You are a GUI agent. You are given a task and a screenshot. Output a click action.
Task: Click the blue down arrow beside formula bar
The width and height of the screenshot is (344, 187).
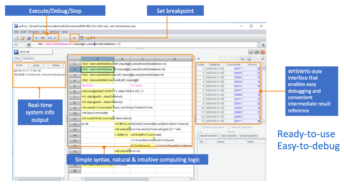(x=263, y=45)
